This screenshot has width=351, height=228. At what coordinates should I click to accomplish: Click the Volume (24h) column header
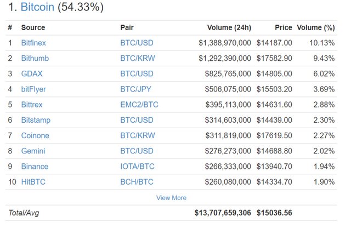229,27
